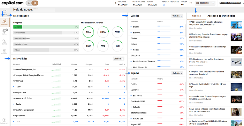244x126 pixels.
Task: Click the three-dot more icon in top bar
Action: (x=191, y=3)
